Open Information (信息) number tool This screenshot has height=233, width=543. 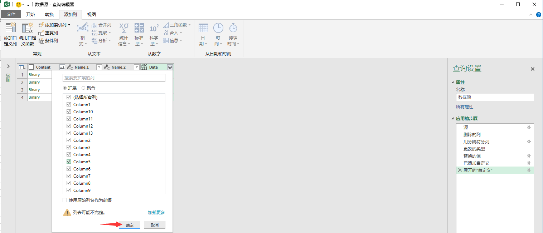click(173, 40)
